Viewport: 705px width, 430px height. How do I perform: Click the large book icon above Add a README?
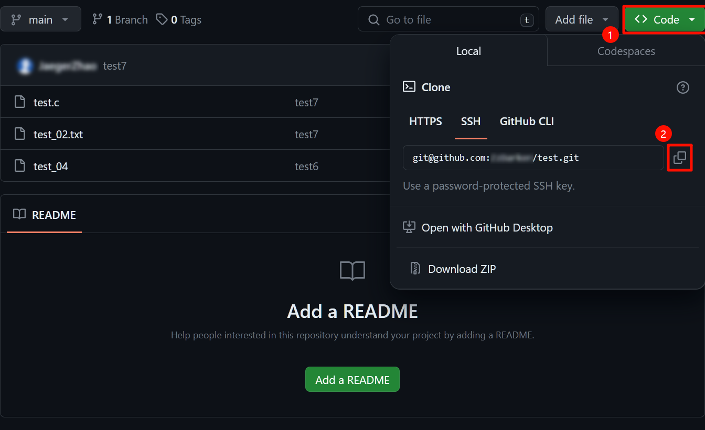[x=352, y=271]
